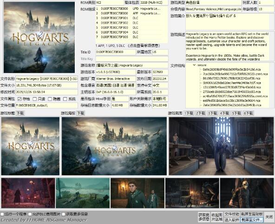
Task: Toggle the 存档 archive attribute checkbox
Action: click(20, 99)
